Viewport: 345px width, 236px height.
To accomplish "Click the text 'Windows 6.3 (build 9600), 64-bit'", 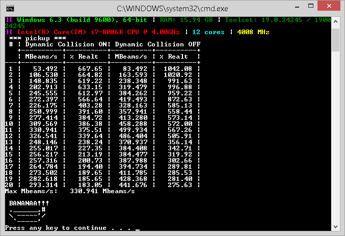I will [82, 20].
